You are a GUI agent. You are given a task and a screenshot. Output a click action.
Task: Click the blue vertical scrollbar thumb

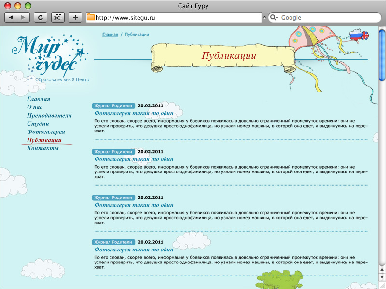[382, 55]
